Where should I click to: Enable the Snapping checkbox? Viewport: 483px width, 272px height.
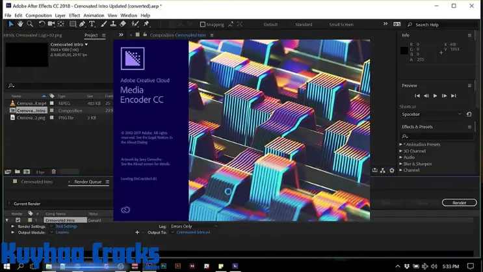[x=203, y=24]
